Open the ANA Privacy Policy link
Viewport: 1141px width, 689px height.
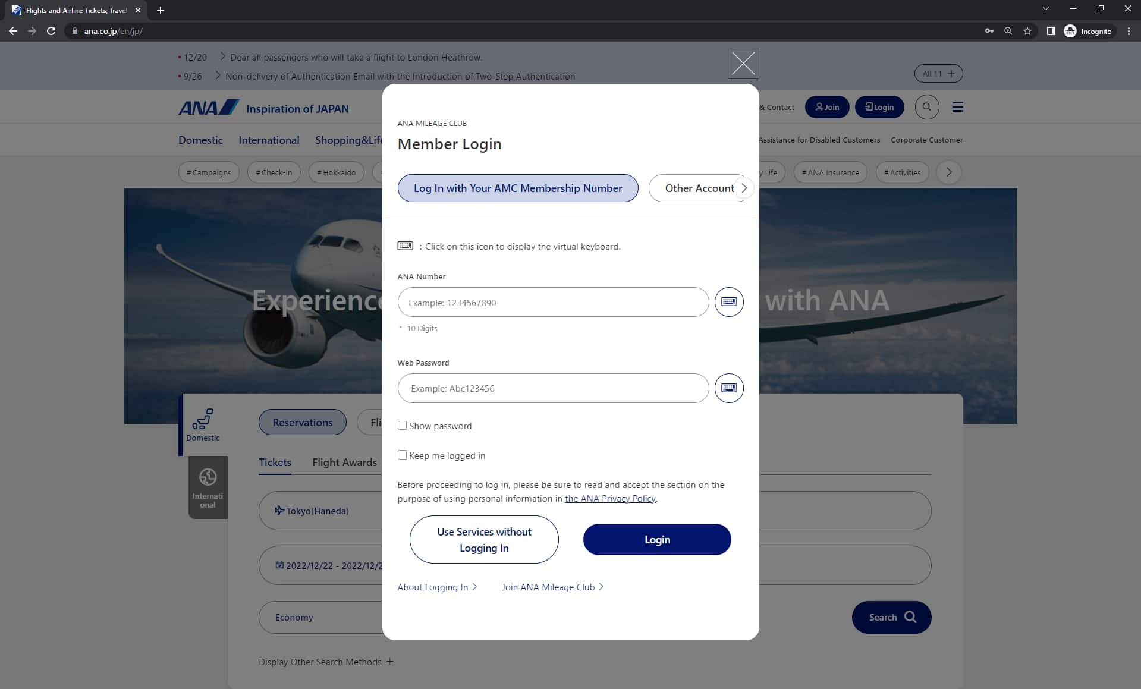(610, 499)
